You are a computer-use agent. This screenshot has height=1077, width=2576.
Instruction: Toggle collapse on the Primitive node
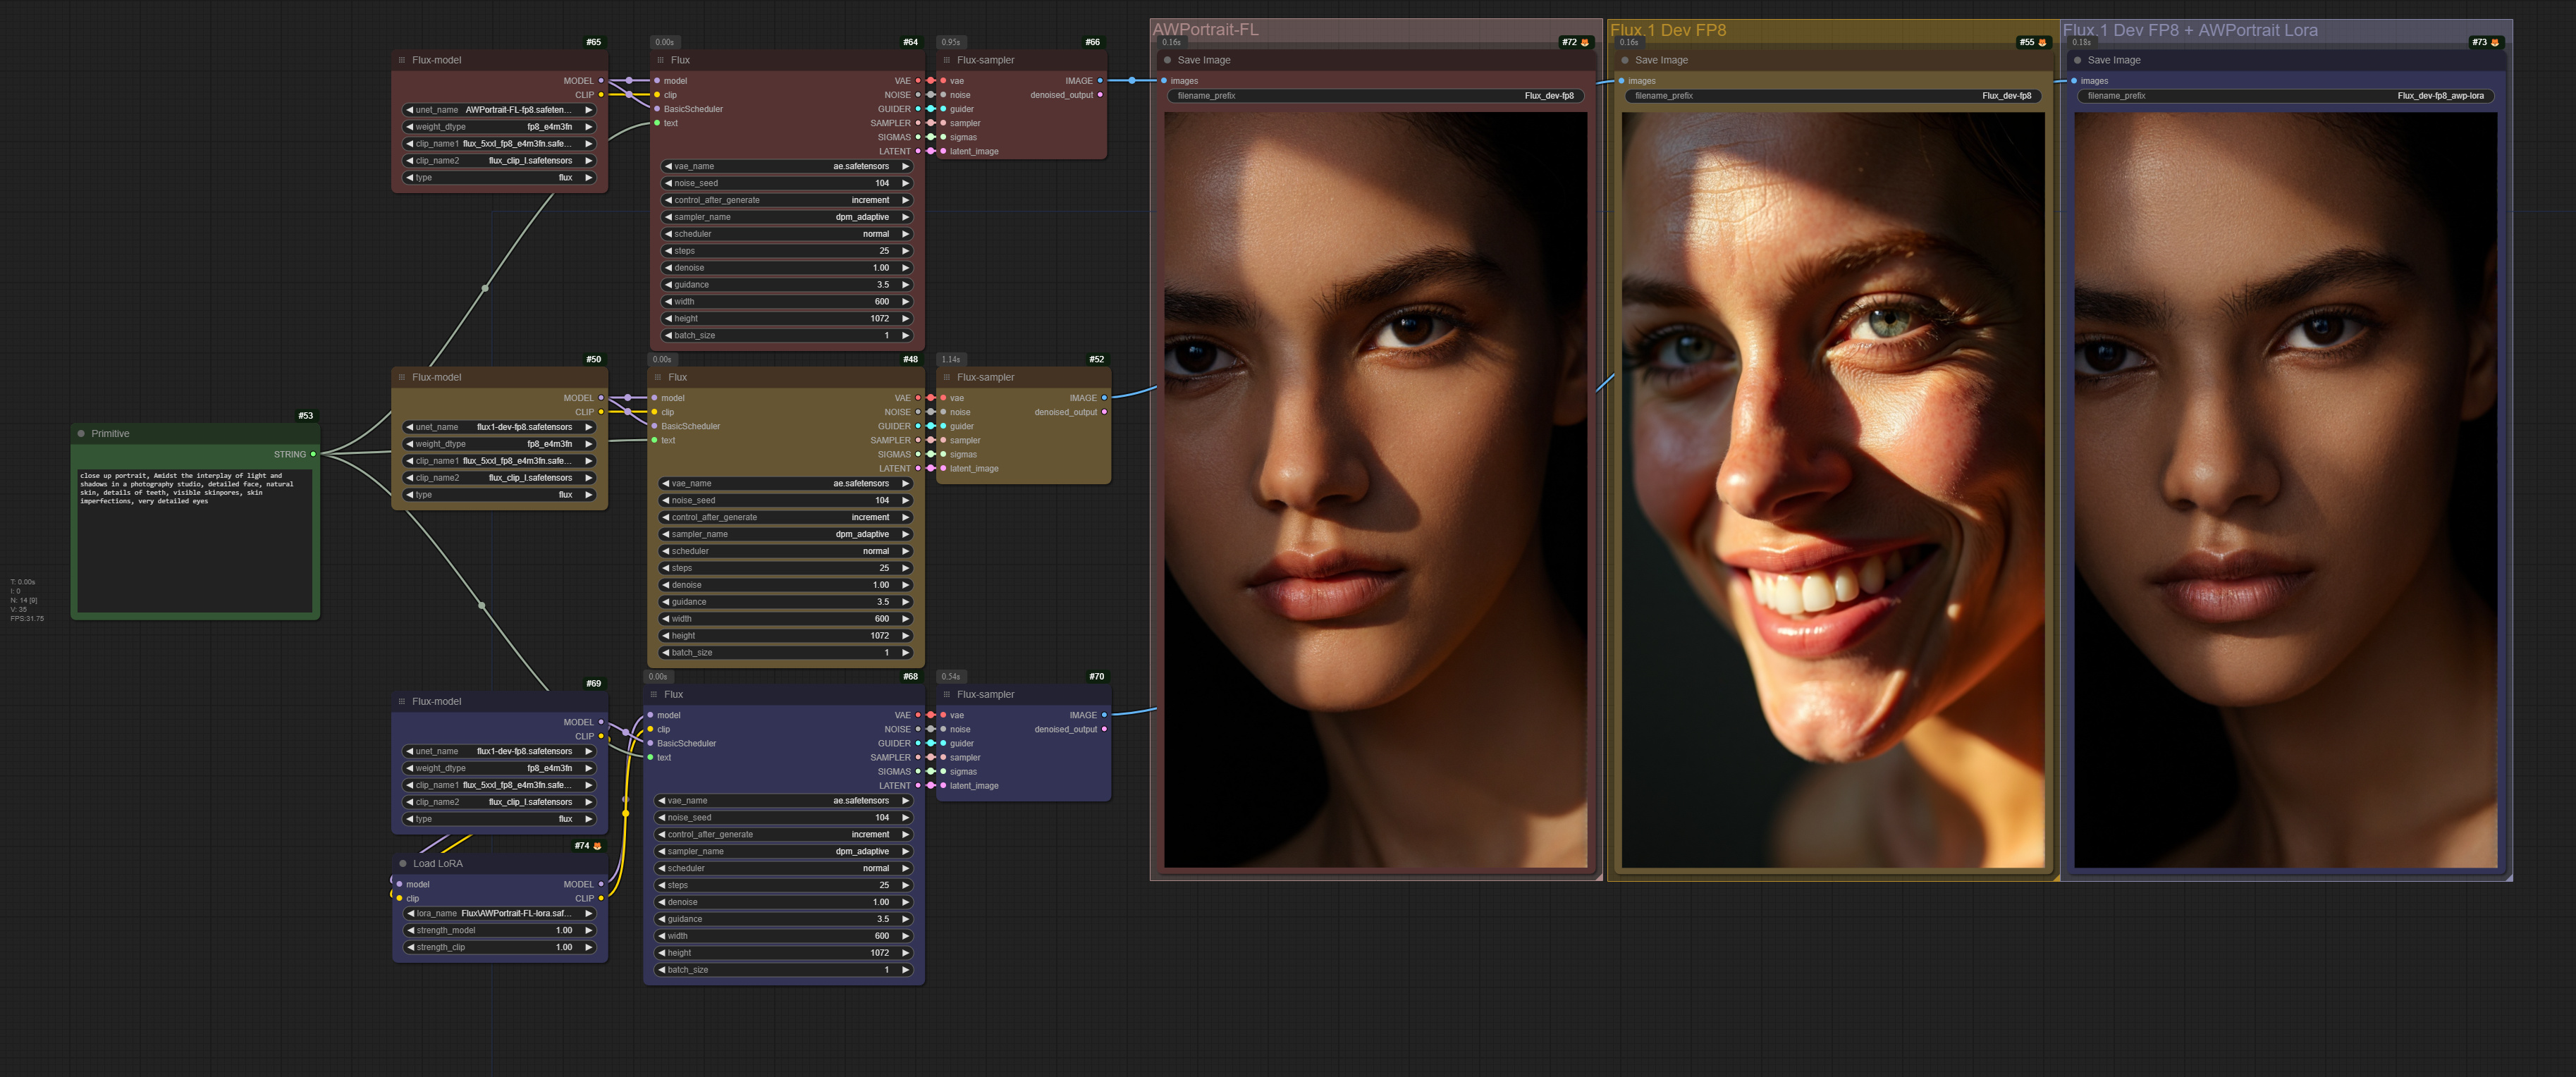81,433
